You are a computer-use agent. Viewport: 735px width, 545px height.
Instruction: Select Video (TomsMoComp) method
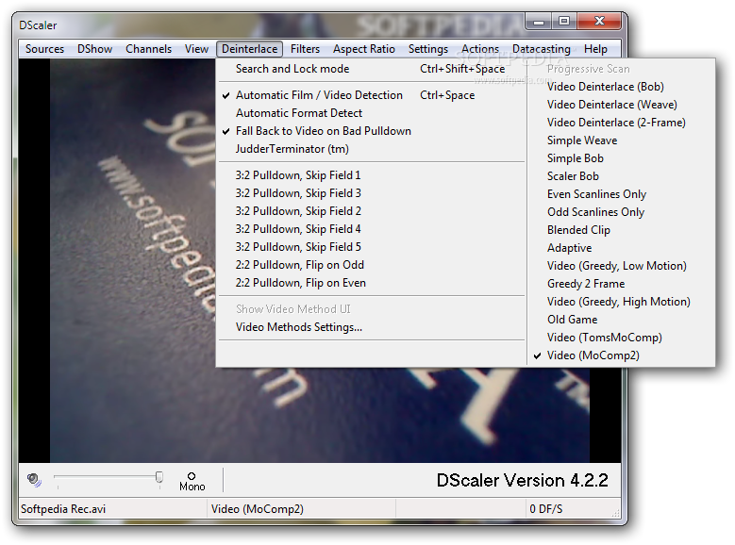tap(622, 338)
